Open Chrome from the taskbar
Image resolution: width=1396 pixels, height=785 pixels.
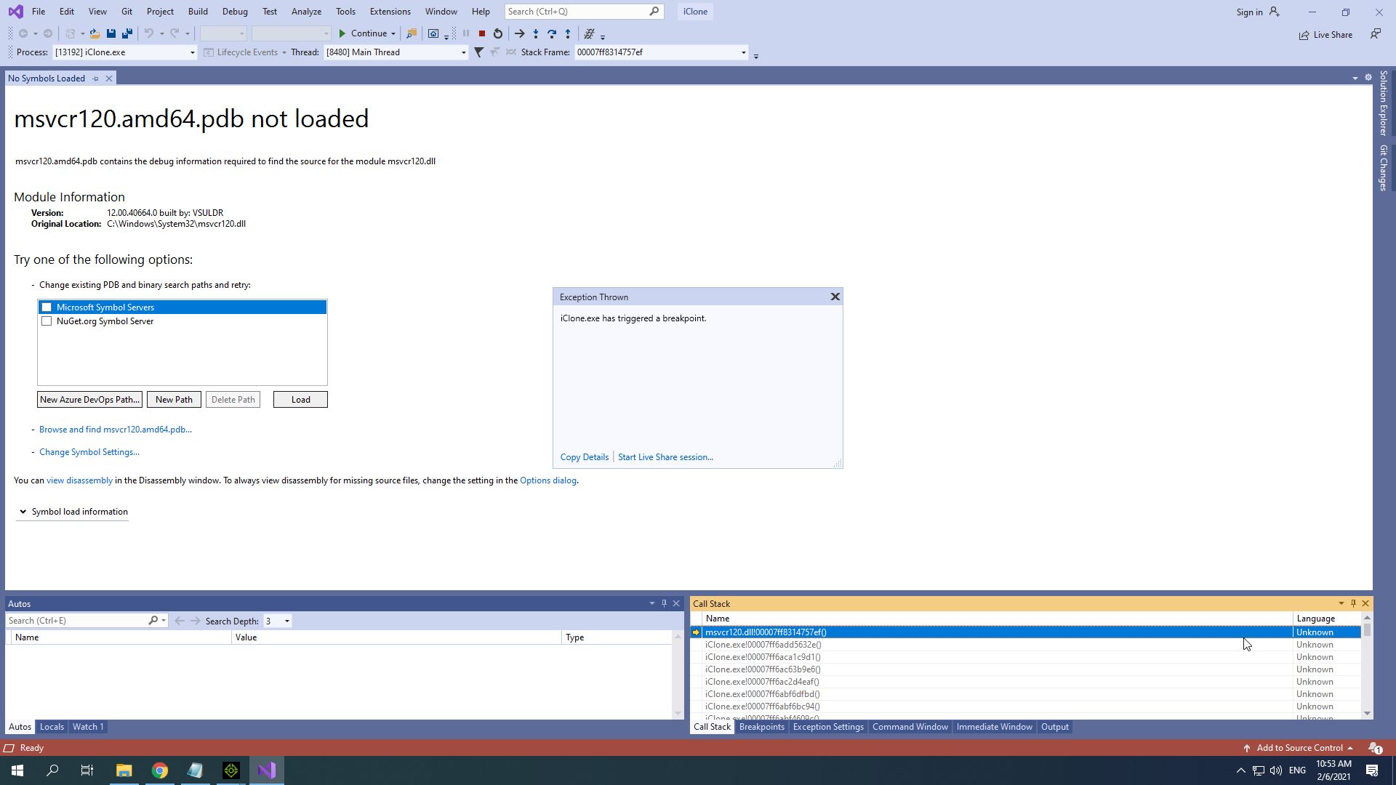coord(160,770)
